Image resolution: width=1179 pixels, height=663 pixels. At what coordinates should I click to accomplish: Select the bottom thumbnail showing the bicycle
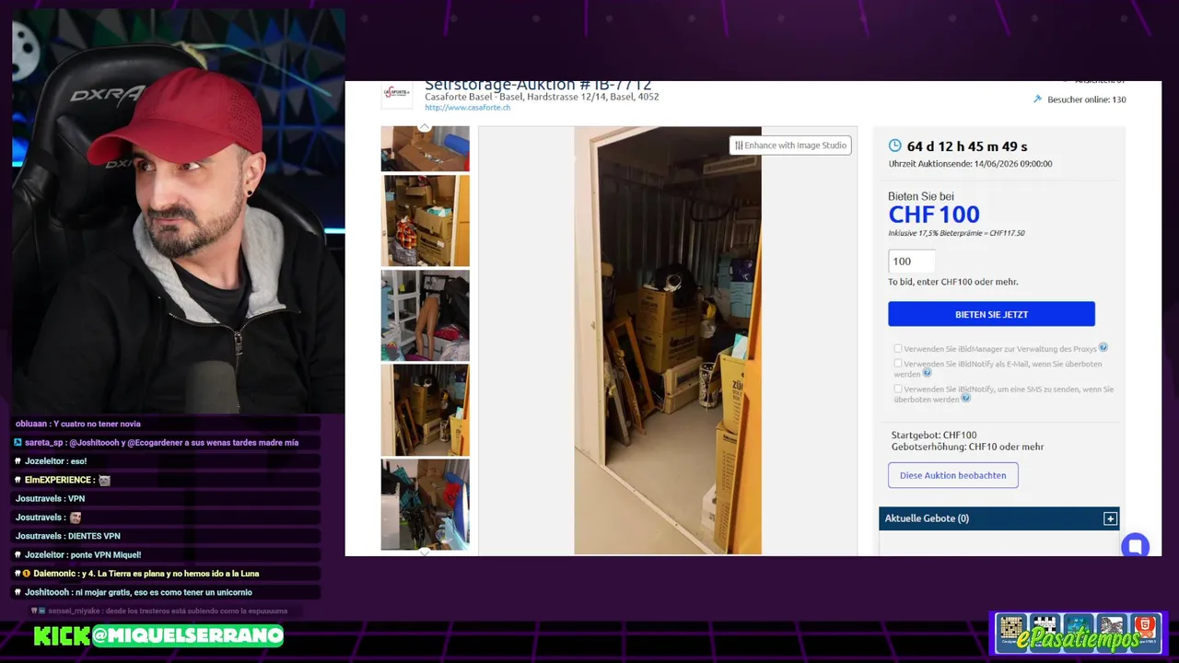click(425, 504)
